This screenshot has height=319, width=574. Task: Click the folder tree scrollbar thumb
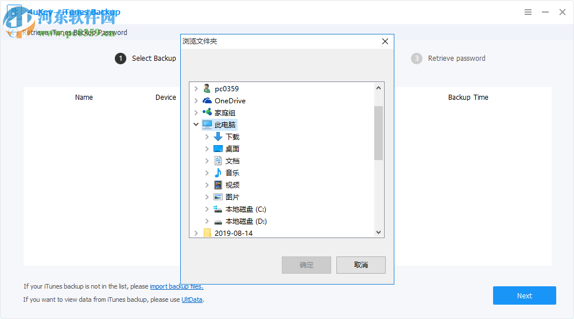[x=378, y=133]
